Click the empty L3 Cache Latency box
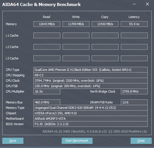 [134, 58]
